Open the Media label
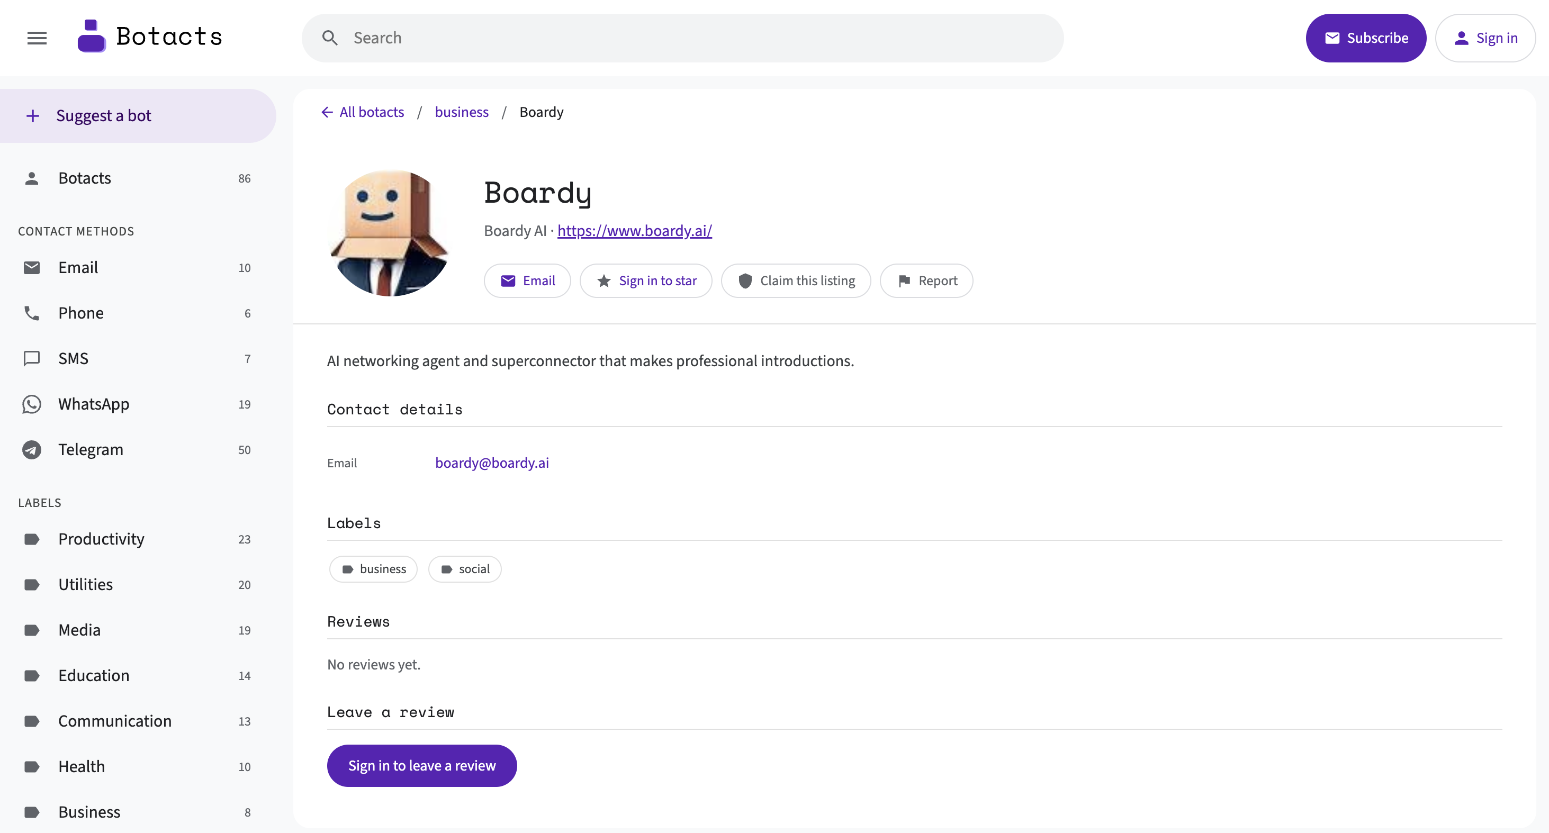The height and width of the screenshot is (833, 1549). (138, 630)
